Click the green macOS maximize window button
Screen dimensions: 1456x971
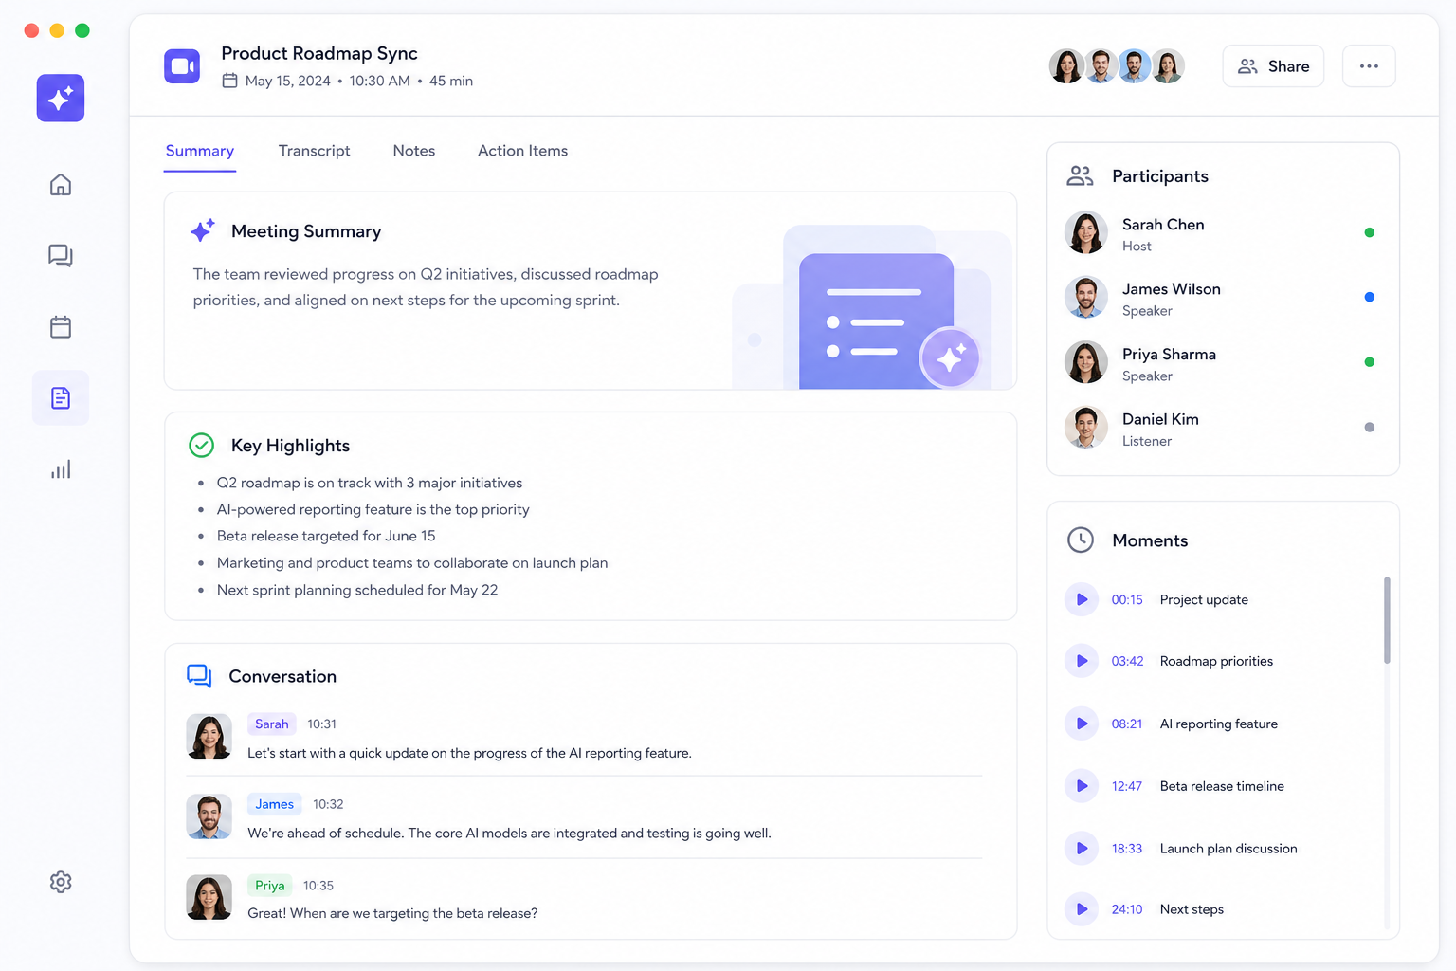pyautogui.click(x=82, y=30)
